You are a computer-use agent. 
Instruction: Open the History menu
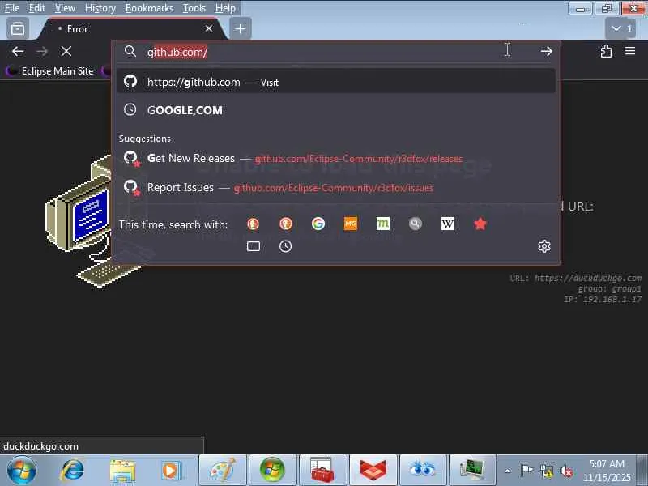point(100,8)
